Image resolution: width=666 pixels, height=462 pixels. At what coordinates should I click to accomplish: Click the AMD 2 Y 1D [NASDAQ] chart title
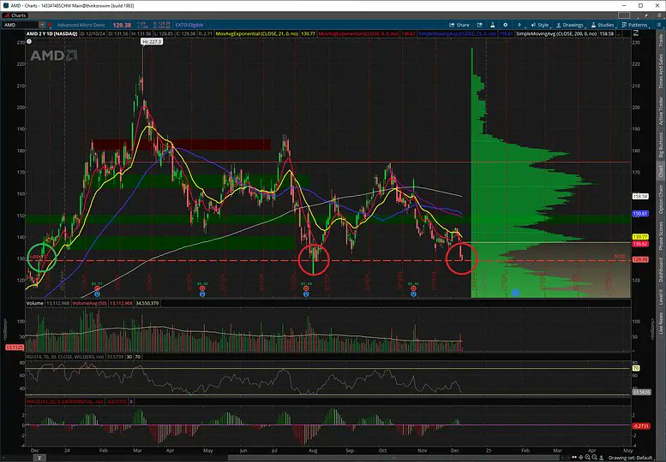tap(51, 33)
